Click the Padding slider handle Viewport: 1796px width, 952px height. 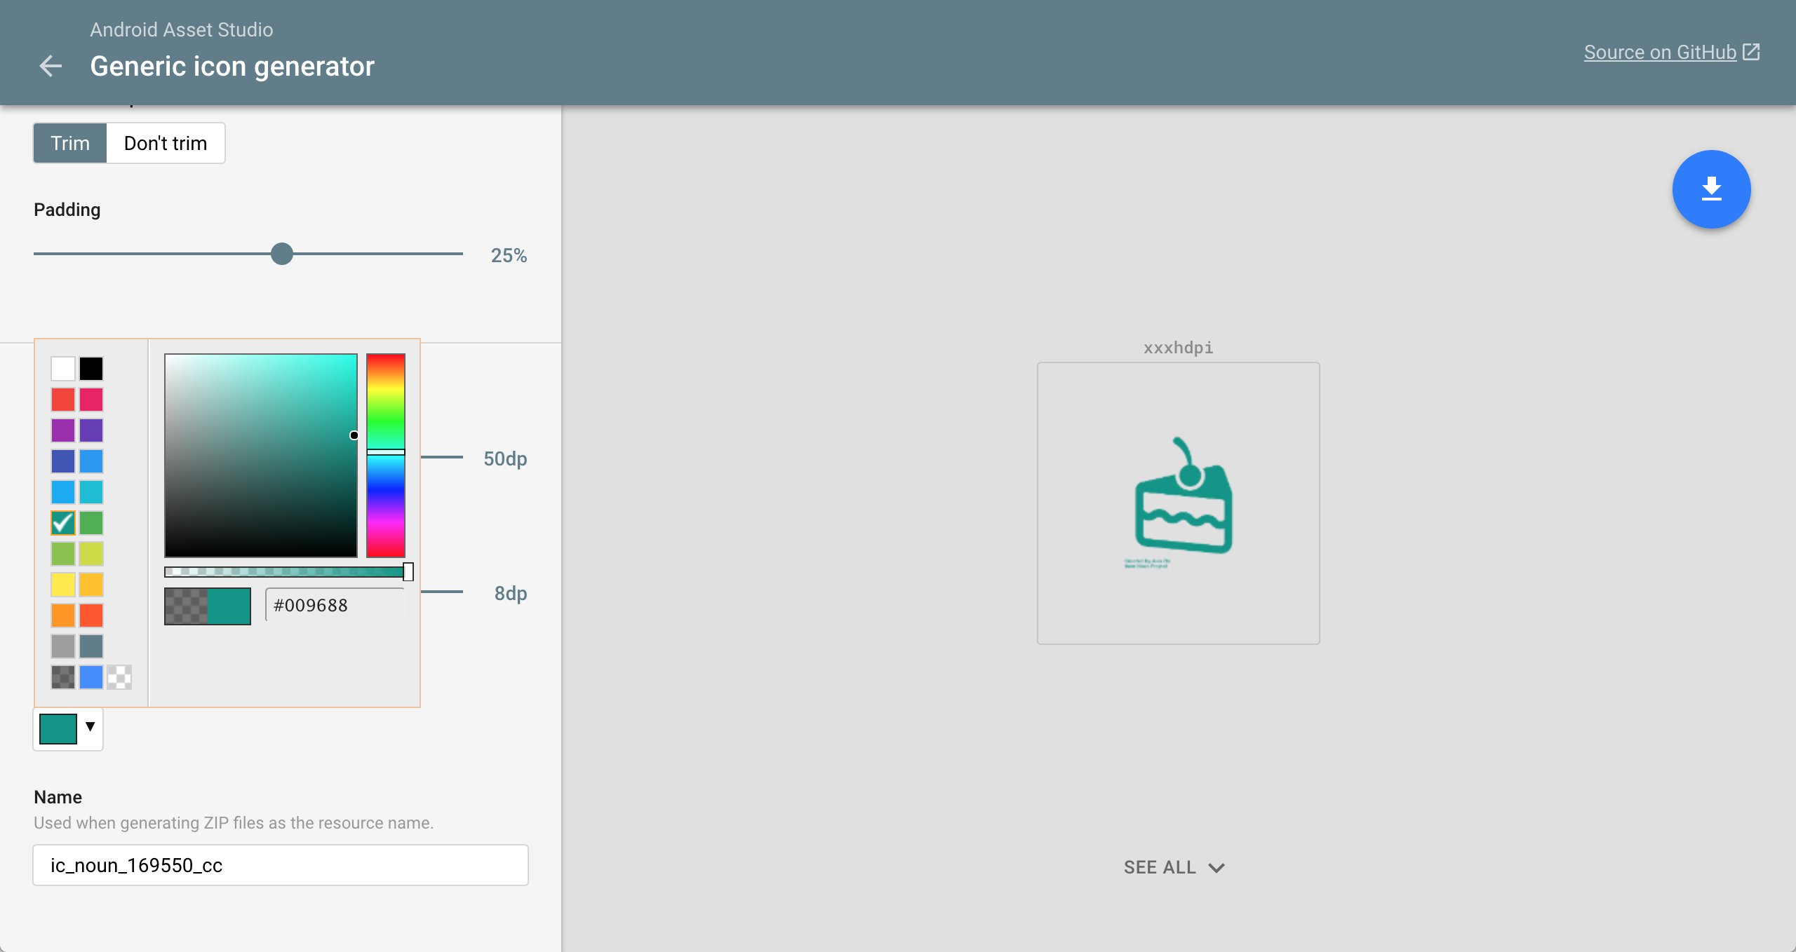(282, 254)
